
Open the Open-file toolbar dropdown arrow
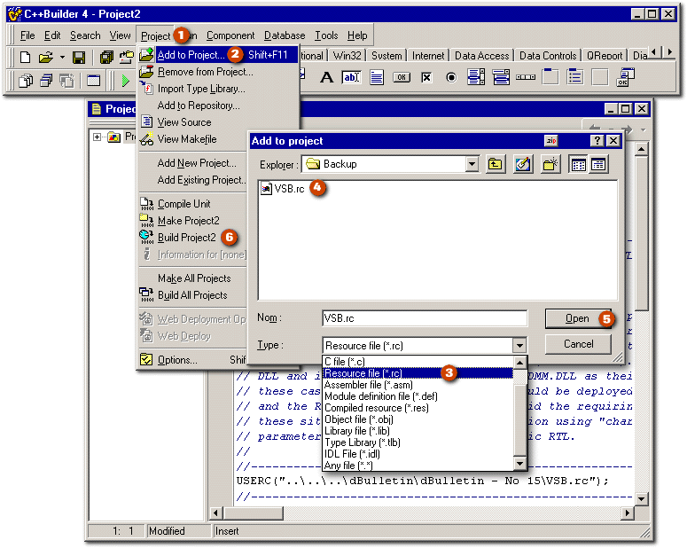[x=62, y=58]
